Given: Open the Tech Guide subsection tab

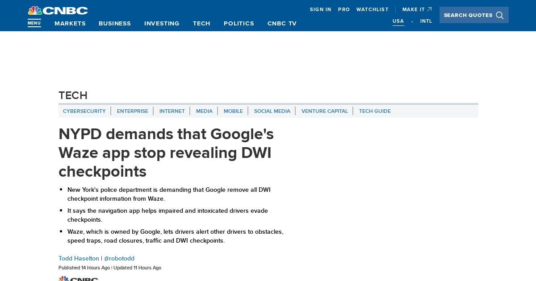Looking at the screenshot, I should coord(375,111).
